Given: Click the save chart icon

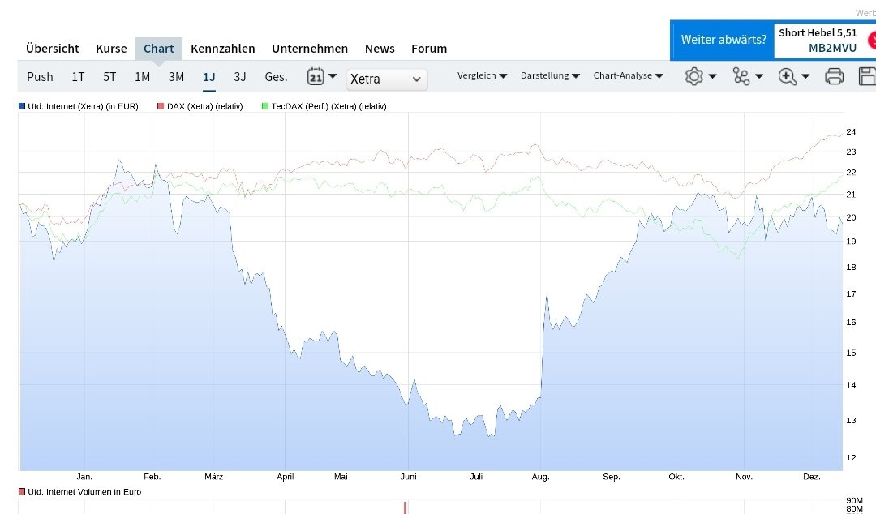Looking at the screenshot, I should click(x=866, y=75).
